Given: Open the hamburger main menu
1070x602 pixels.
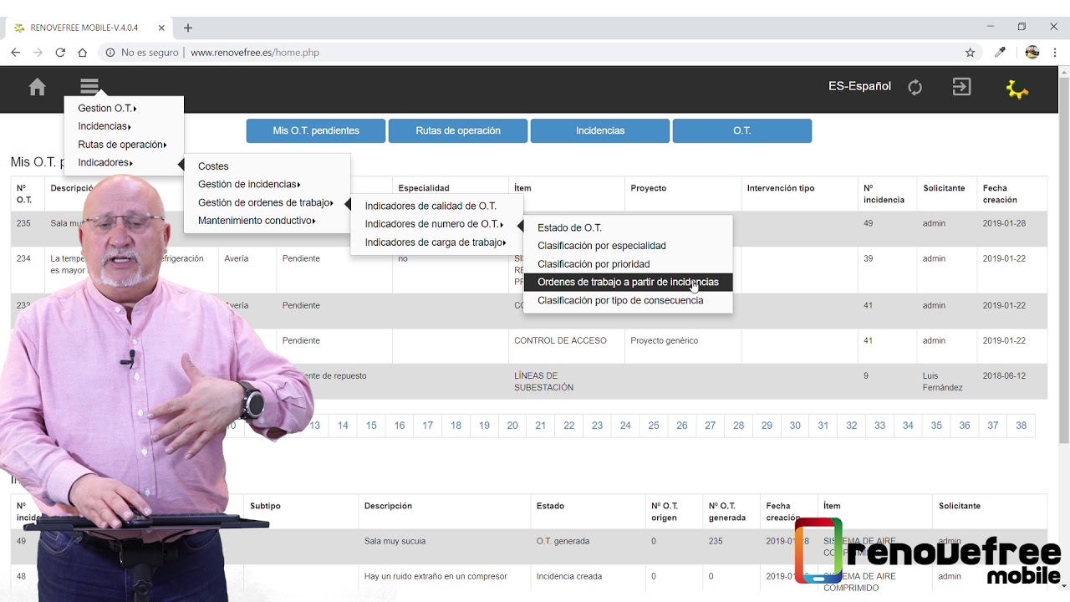Looking at the screenshot, I should coord(89,86).
